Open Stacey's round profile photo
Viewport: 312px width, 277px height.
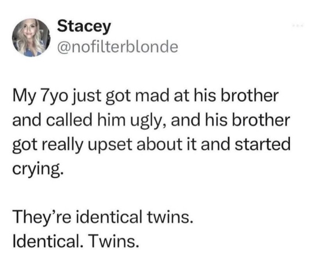coord(31,37)
